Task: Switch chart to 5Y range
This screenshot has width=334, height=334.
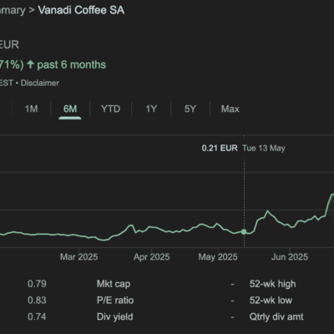Action: [190, 109]
